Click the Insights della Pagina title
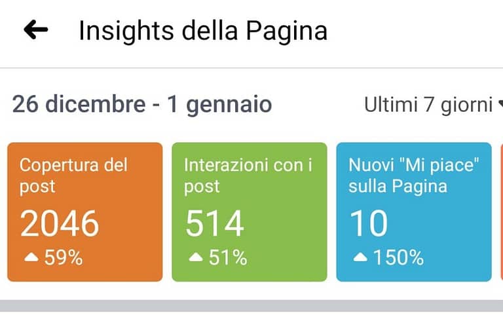 [203, 31]
